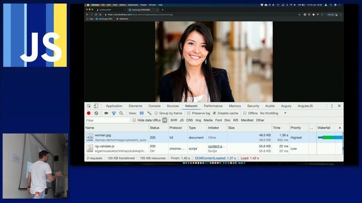Click the ellipsis column header
The image size is (362, 203).
312,128
